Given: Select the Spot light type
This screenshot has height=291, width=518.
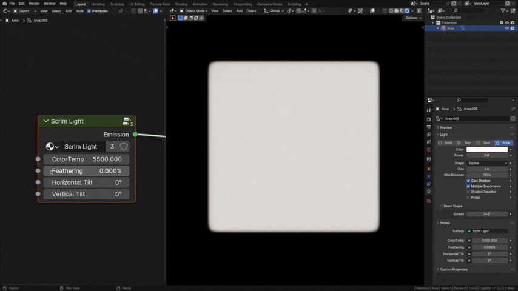Looking at the screenshot, I should coord(483,142).
